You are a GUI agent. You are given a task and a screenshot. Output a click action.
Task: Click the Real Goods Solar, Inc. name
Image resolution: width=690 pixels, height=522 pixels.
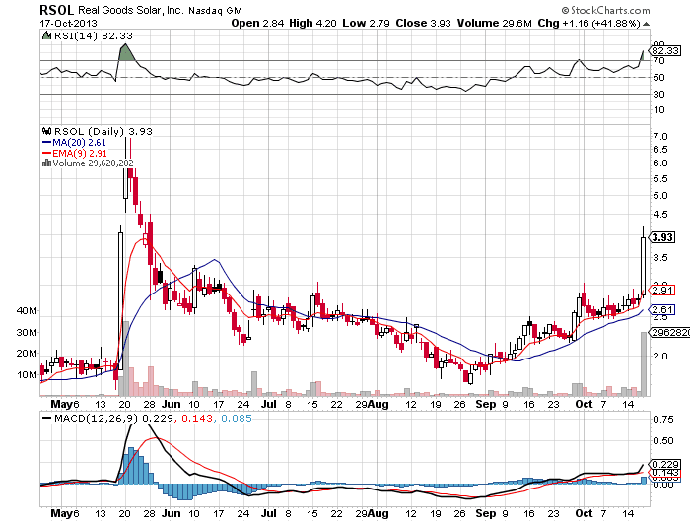131,10
